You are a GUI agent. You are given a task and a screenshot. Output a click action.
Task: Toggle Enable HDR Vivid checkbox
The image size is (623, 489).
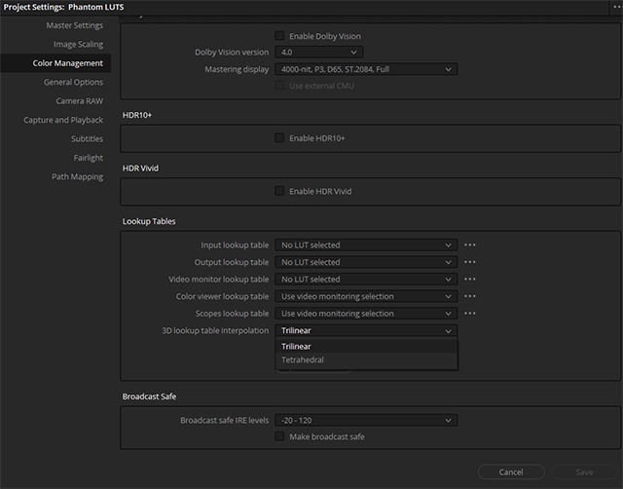[x=280, y=191]
